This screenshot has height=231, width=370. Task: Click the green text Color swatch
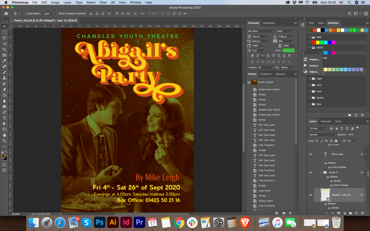pos(288,50)
